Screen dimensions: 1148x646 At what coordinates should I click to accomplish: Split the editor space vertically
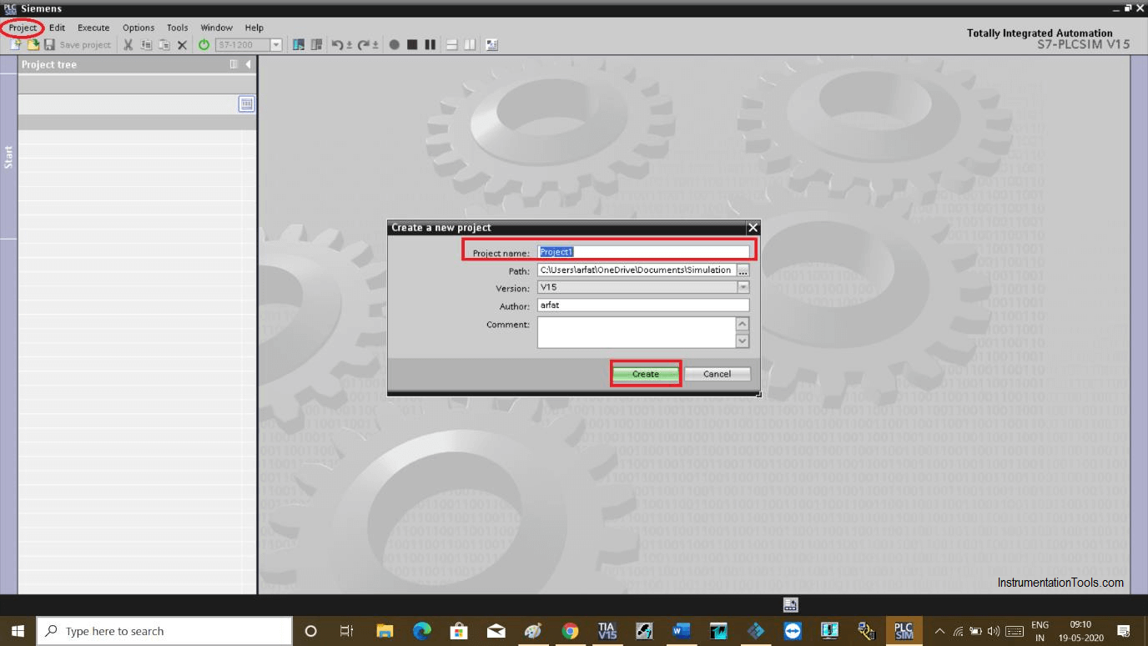click(x=471, y=45)
